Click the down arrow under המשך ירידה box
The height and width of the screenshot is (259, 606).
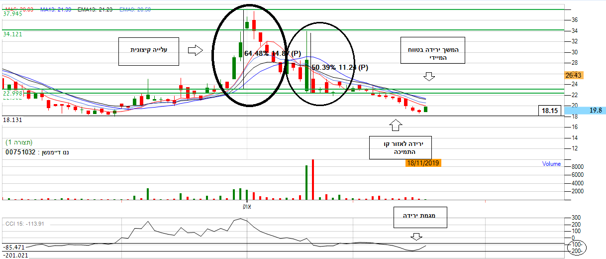[429, 77]
